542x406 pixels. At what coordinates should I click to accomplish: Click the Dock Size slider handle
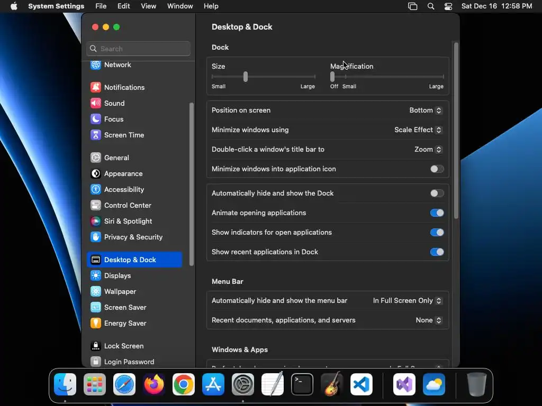tap(246, 77)
